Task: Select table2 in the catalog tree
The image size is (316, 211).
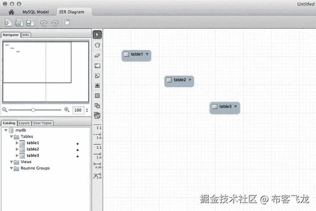Action: (33, 149)
